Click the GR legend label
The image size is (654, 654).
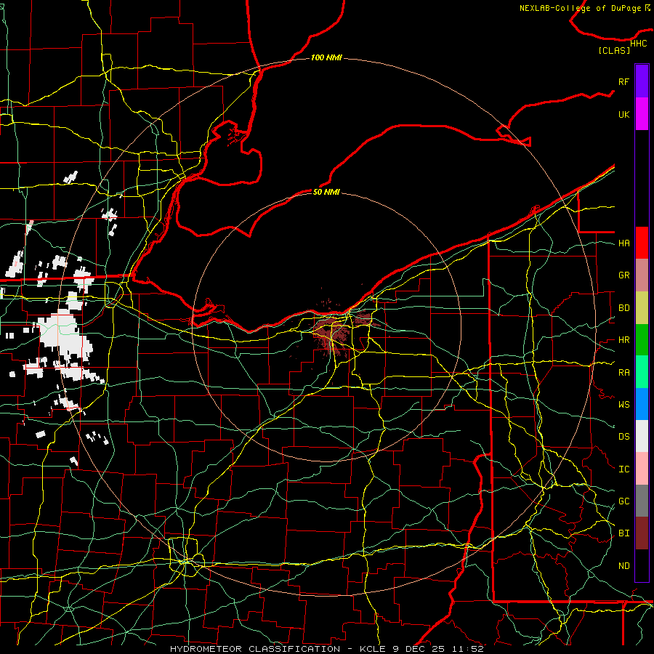[x=623, y=275]
